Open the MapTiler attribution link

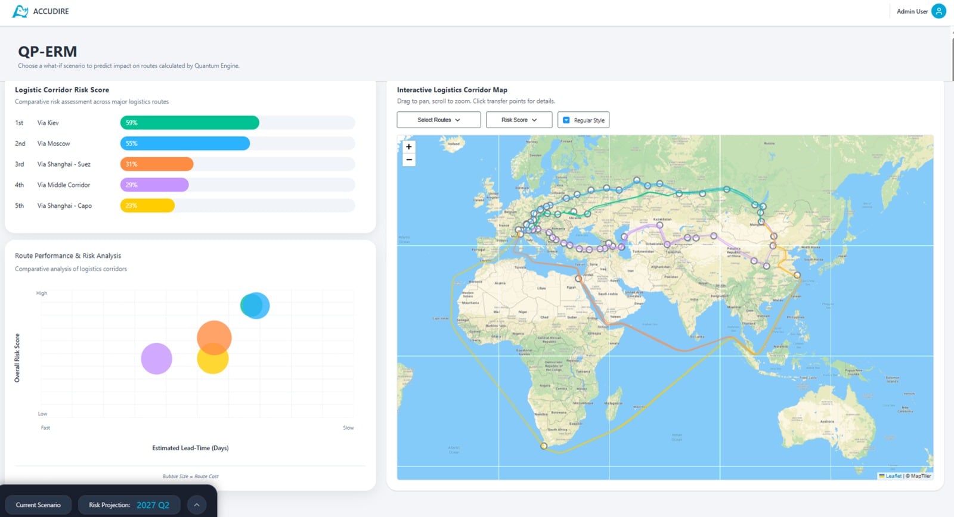(921, 476)
